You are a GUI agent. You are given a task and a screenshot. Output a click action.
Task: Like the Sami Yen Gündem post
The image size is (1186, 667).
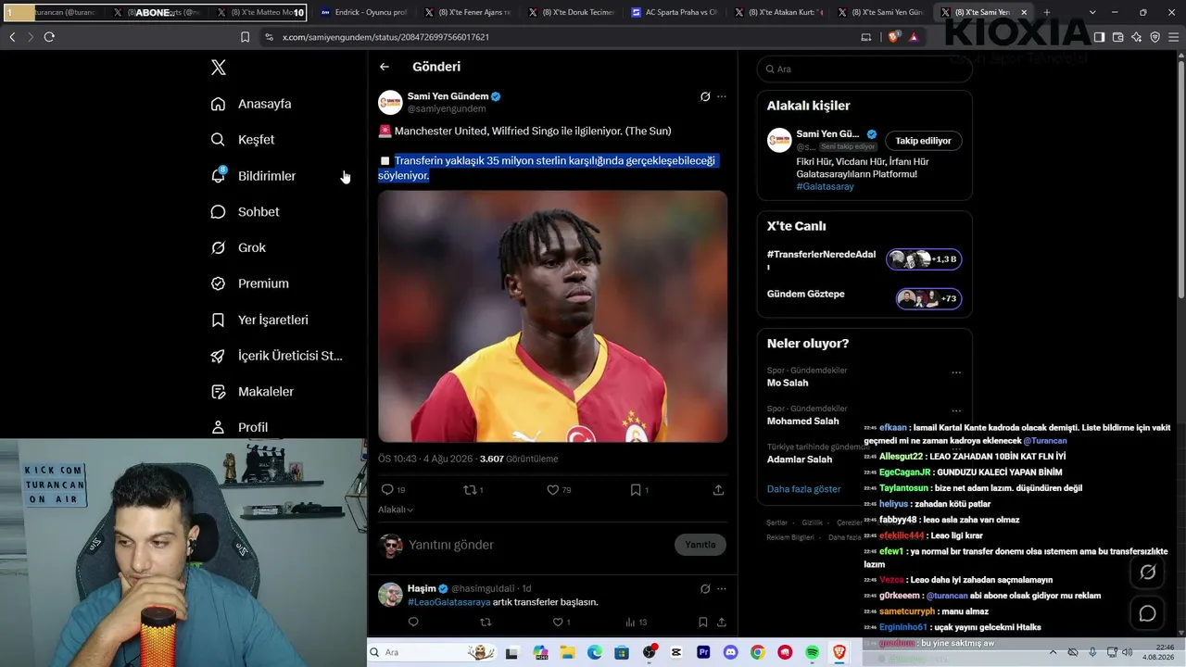pos(552,489)
